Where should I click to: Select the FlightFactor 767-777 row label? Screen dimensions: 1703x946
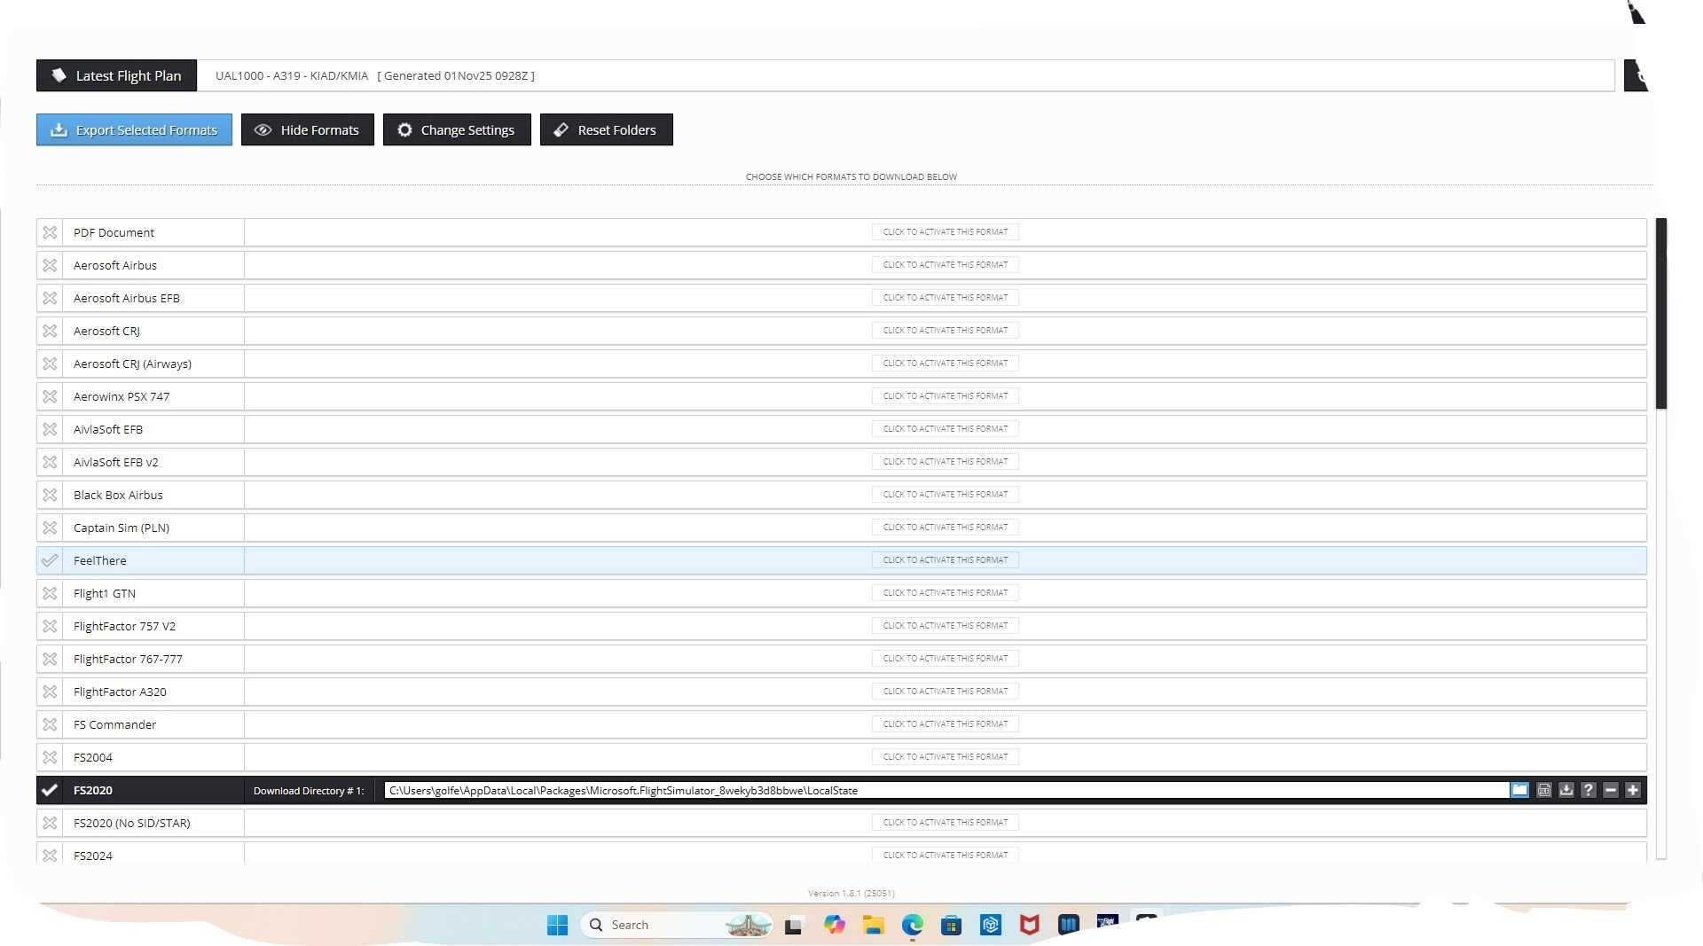(128, 659)
